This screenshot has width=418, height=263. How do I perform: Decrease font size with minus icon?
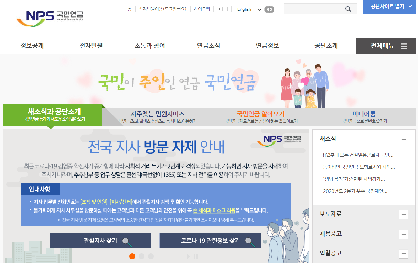225,9
